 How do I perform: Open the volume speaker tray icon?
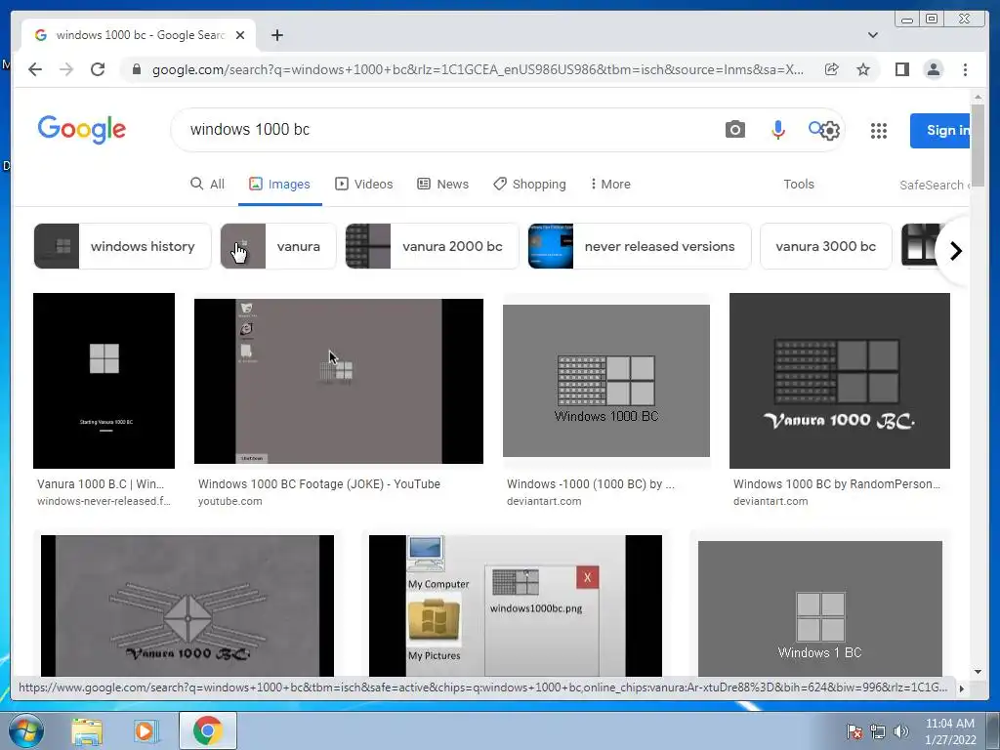pos(900,731)
